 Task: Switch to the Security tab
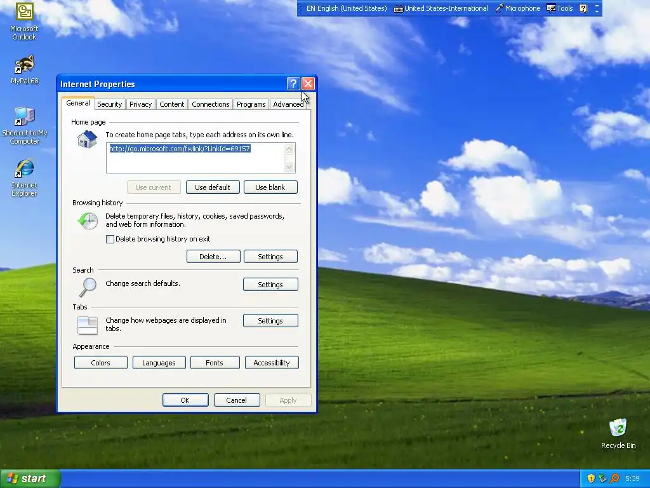(x=109, y=104)
